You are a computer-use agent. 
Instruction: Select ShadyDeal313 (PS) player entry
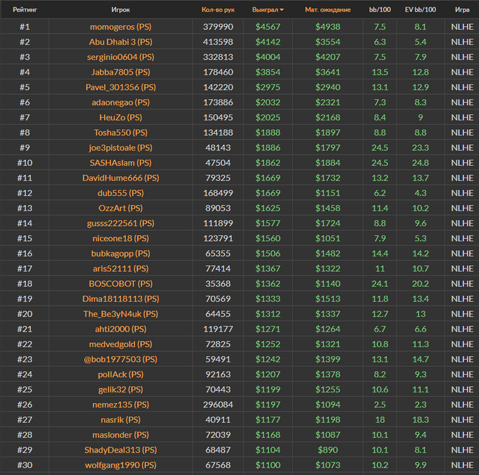pos(120,450)
